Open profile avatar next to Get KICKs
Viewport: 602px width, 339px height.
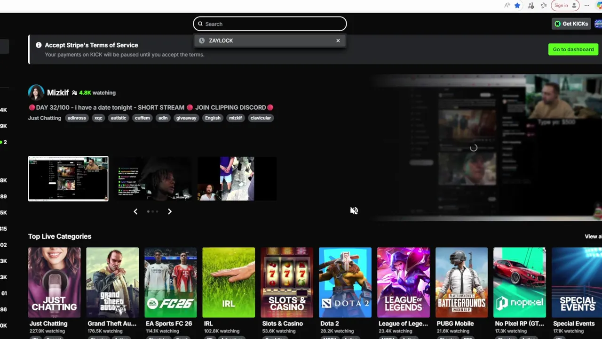[598, 24]
